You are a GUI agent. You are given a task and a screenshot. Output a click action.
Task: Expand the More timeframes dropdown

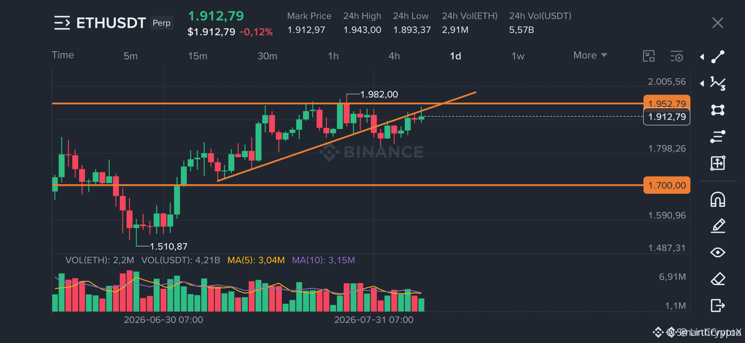click(x=590, y=56)
